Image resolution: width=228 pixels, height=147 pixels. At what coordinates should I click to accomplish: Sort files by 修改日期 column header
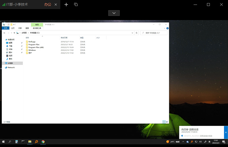[x=64, y=38]
